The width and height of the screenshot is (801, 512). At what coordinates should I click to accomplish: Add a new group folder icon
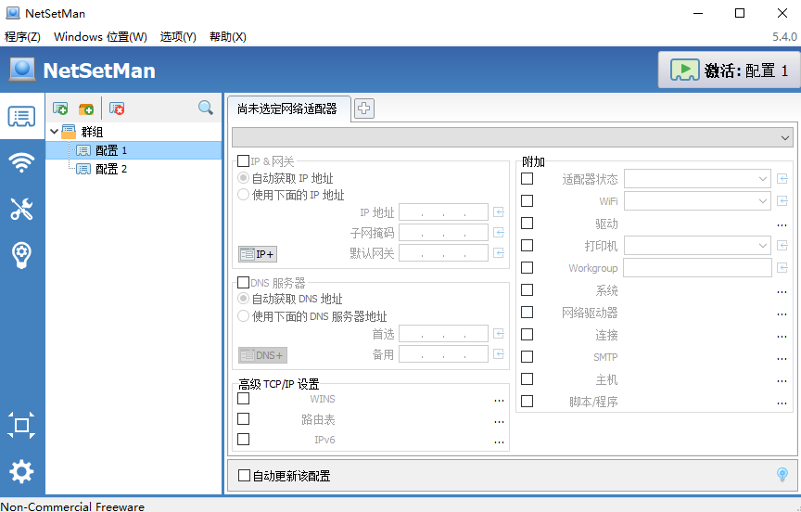point(86,109)
